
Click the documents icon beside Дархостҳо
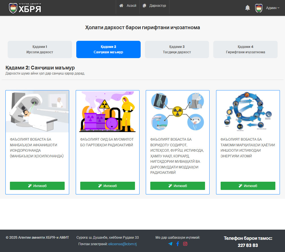coord(145,6)
